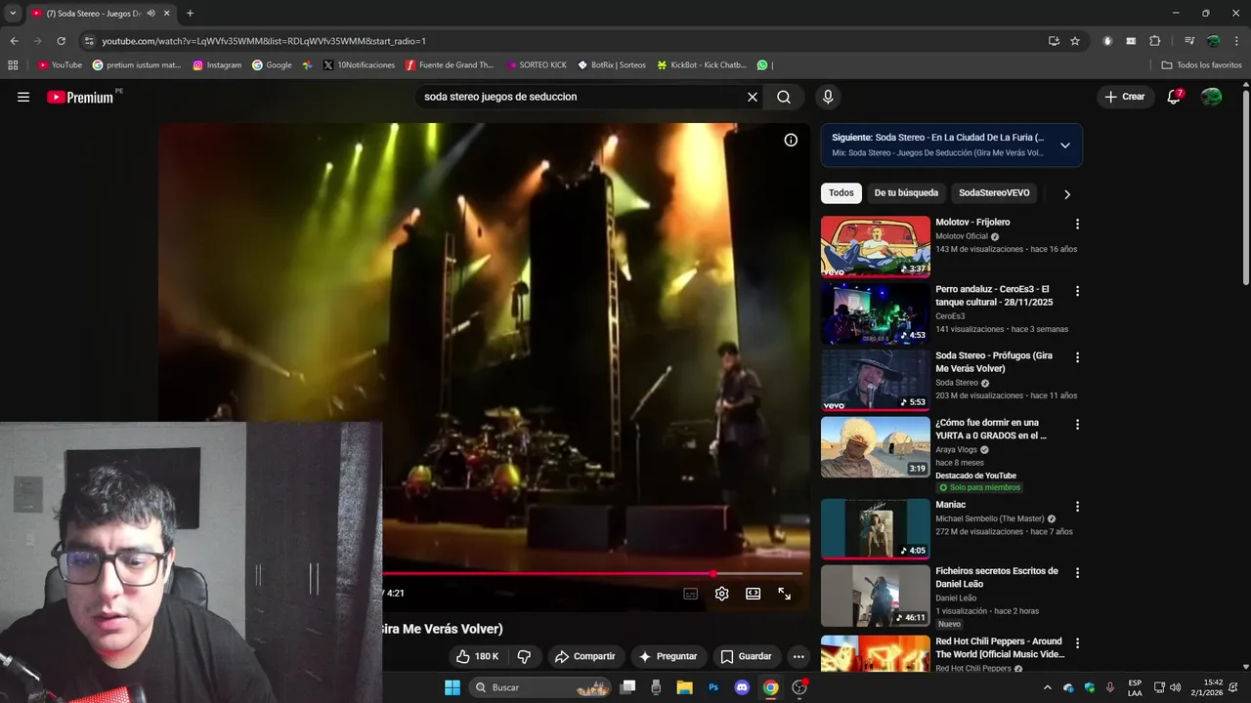Click the YouTube search input field
Screen dimensions: 1251x703
(x=582, y=97)
